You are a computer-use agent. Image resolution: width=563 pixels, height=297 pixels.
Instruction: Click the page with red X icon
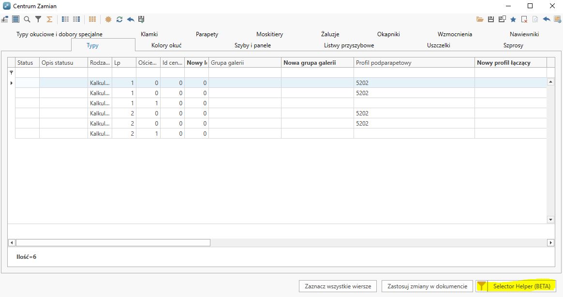click(x=524, y=19)
